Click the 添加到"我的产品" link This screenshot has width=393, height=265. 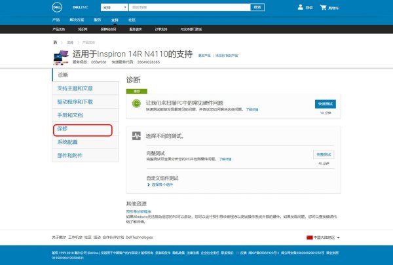227,56
